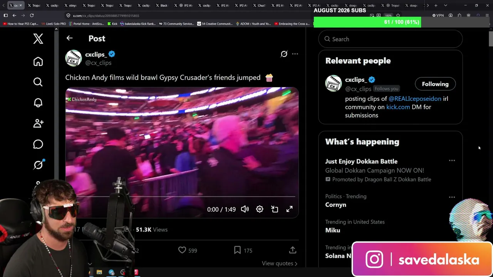
Task: Open more options for Cornyn trend
Action: (x=452, y=197)
